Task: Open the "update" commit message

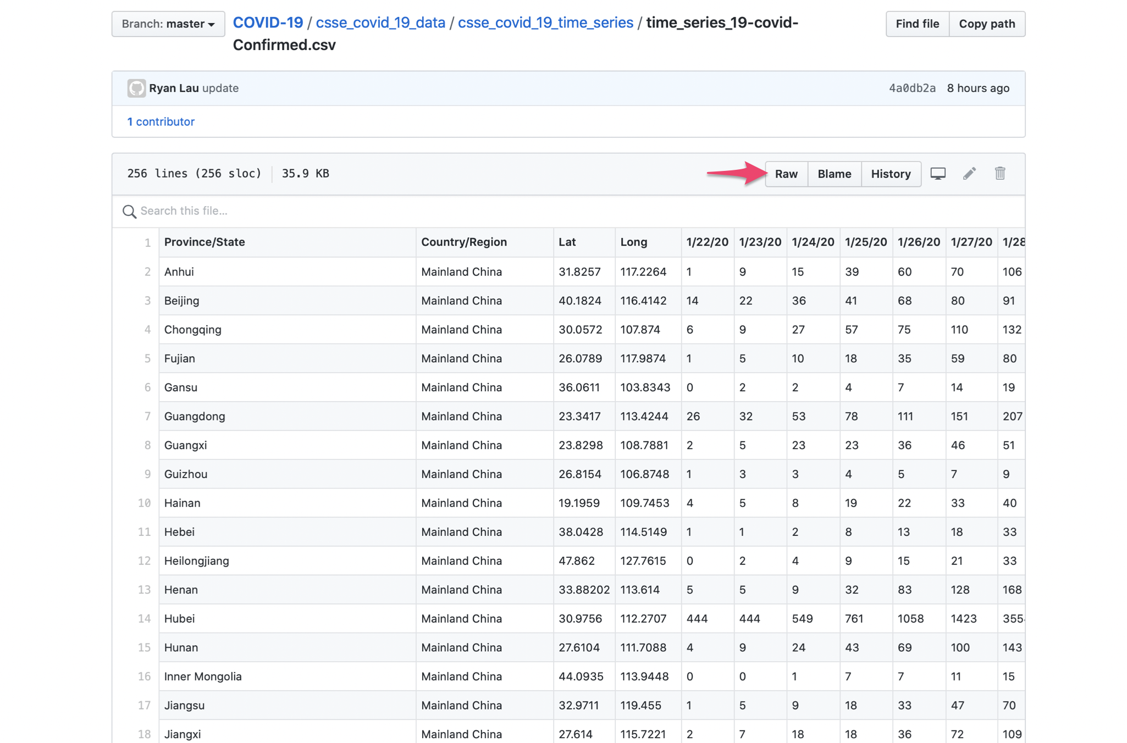Action: [220, 88]
